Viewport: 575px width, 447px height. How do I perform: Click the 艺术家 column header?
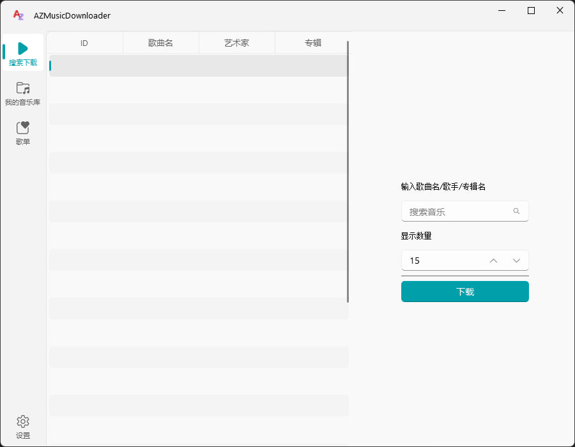tap(237, 43)
